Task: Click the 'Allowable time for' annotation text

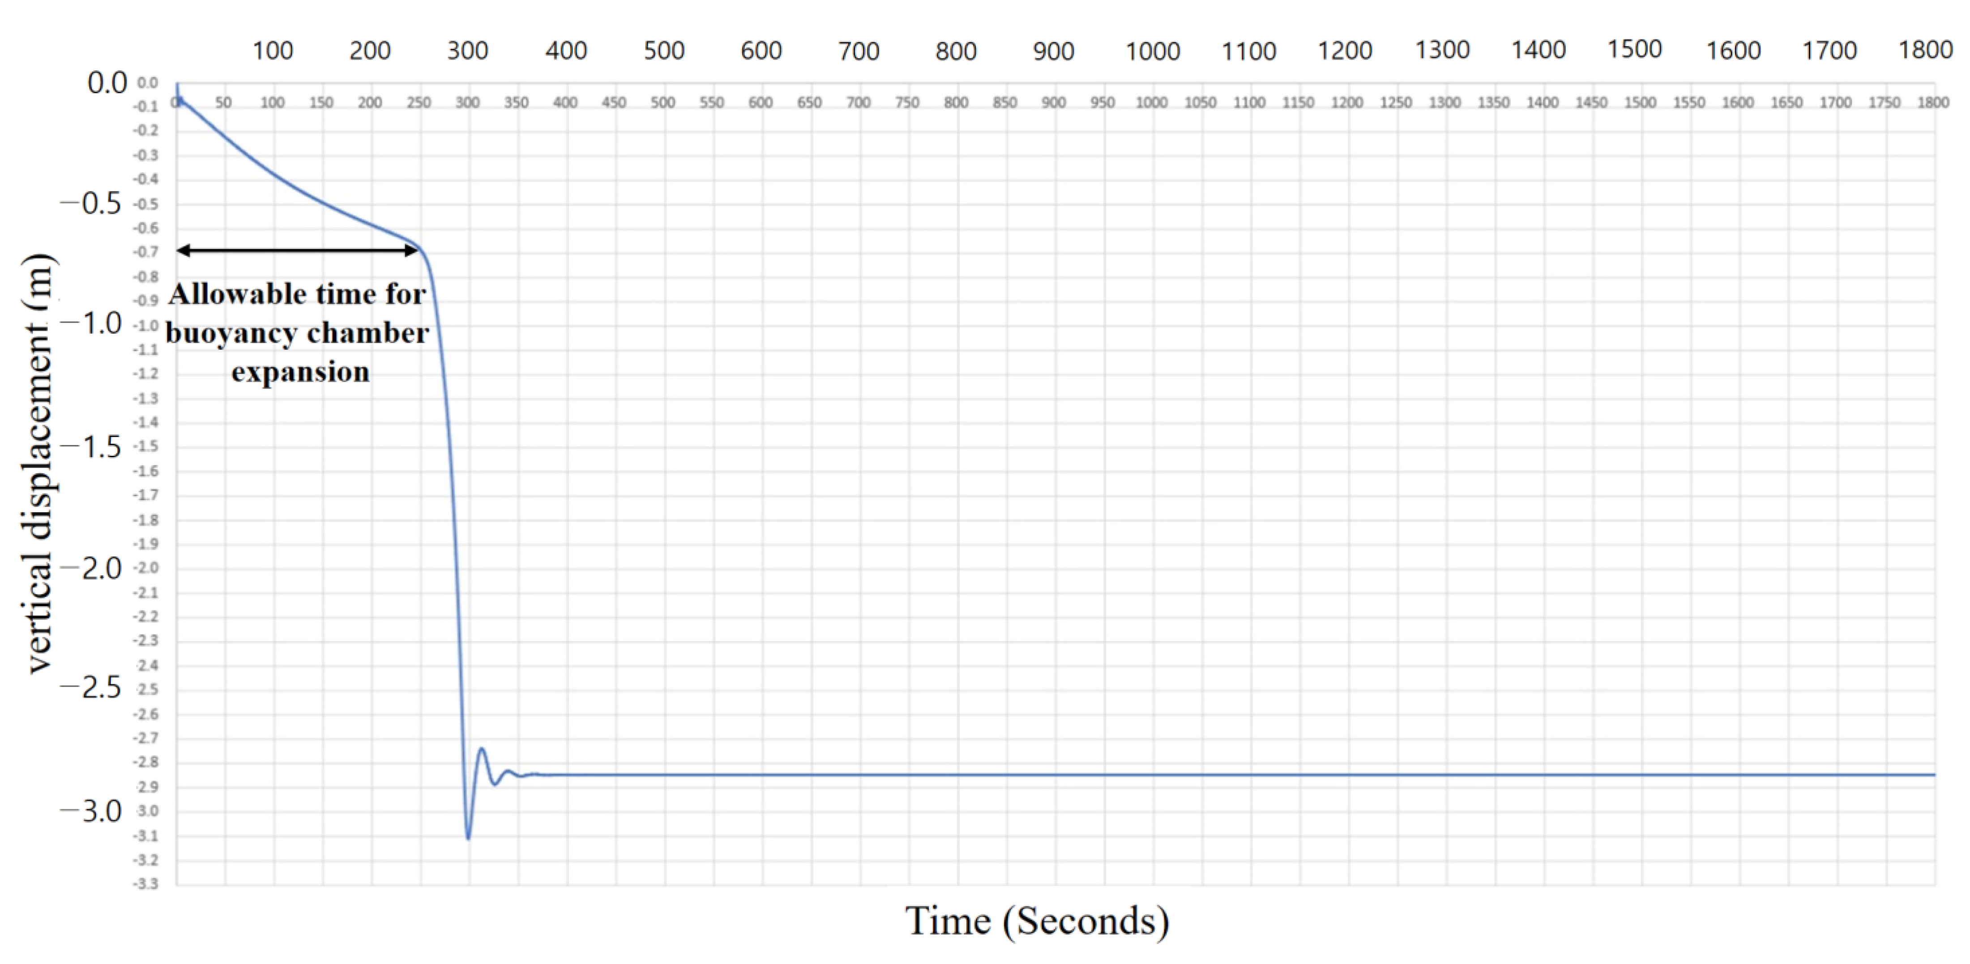Action: click(x=297, y=294)
